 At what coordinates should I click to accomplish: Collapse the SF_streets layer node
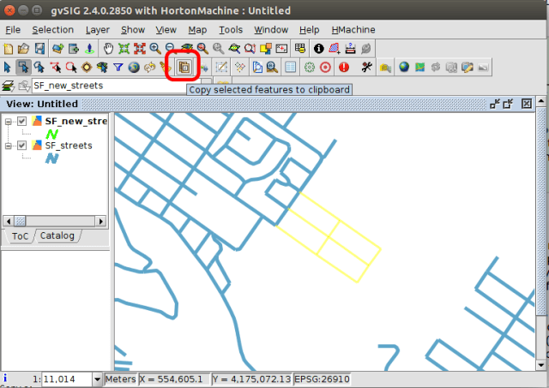[x=9, y=146]
